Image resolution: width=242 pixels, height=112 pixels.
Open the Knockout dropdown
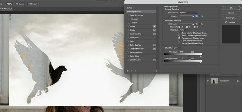[184, 30]
